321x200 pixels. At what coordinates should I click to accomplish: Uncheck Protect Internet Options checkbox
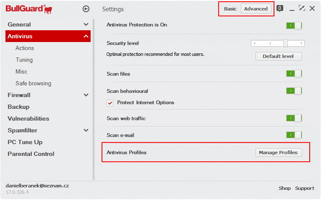(110, 103)
